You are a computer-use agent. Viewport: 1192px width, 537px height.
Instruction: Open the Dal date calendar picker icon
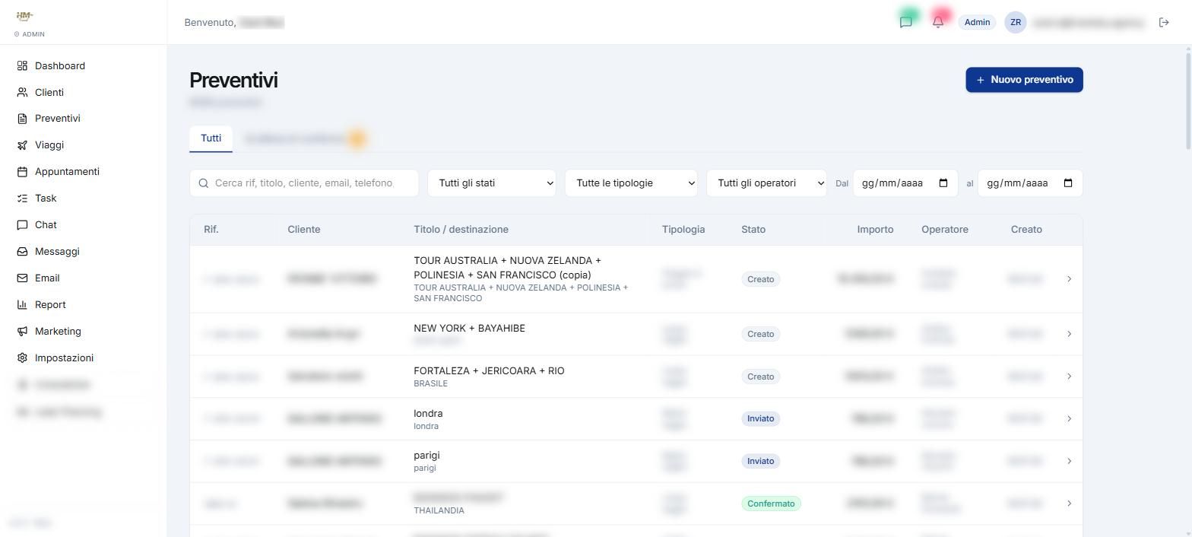click(x=943, y=183)
